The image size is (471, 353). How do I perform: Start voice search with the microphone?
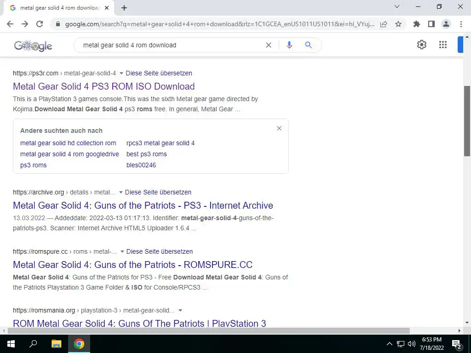click(289, 45)
